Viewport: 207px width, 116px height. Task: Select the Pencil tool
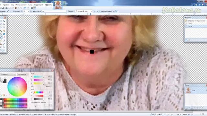point(1,41)
